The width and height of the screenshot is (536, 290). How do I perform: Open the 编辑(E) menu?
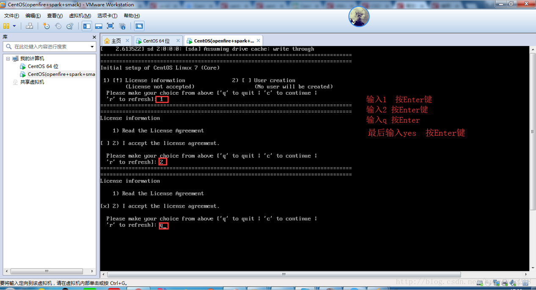point(33,16)
